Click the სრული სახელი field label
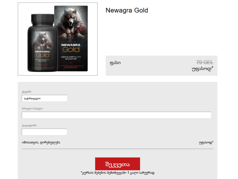 point(32,108)
